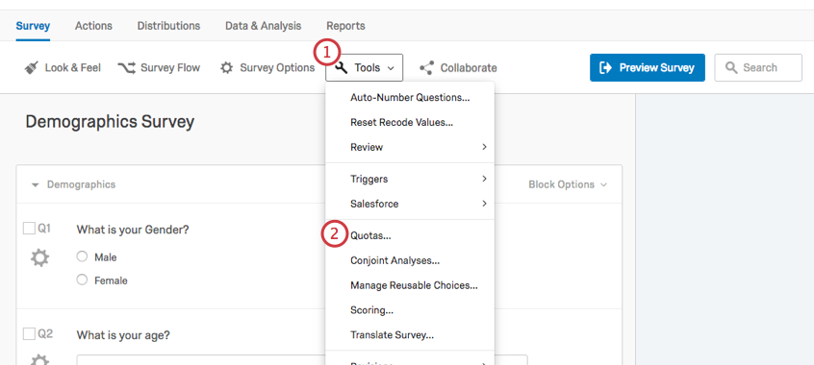Screen dimensions: 814x365
Task: Click the Preview Survey exit-arrow icon
Action: click(x=605, y=68)
